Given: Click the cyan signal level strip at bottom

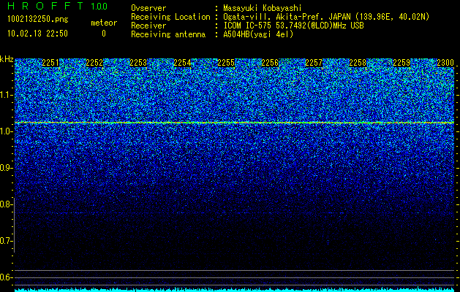Looking at the screenshot, I should pos(235,290).
